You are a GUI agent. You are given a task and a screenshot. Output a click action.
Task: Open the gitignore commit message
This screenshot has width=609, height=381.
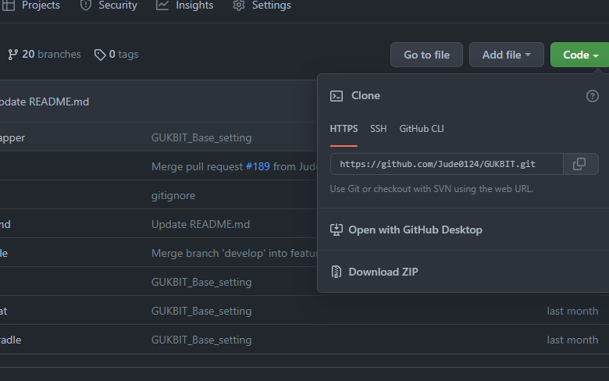pos(173,195)
